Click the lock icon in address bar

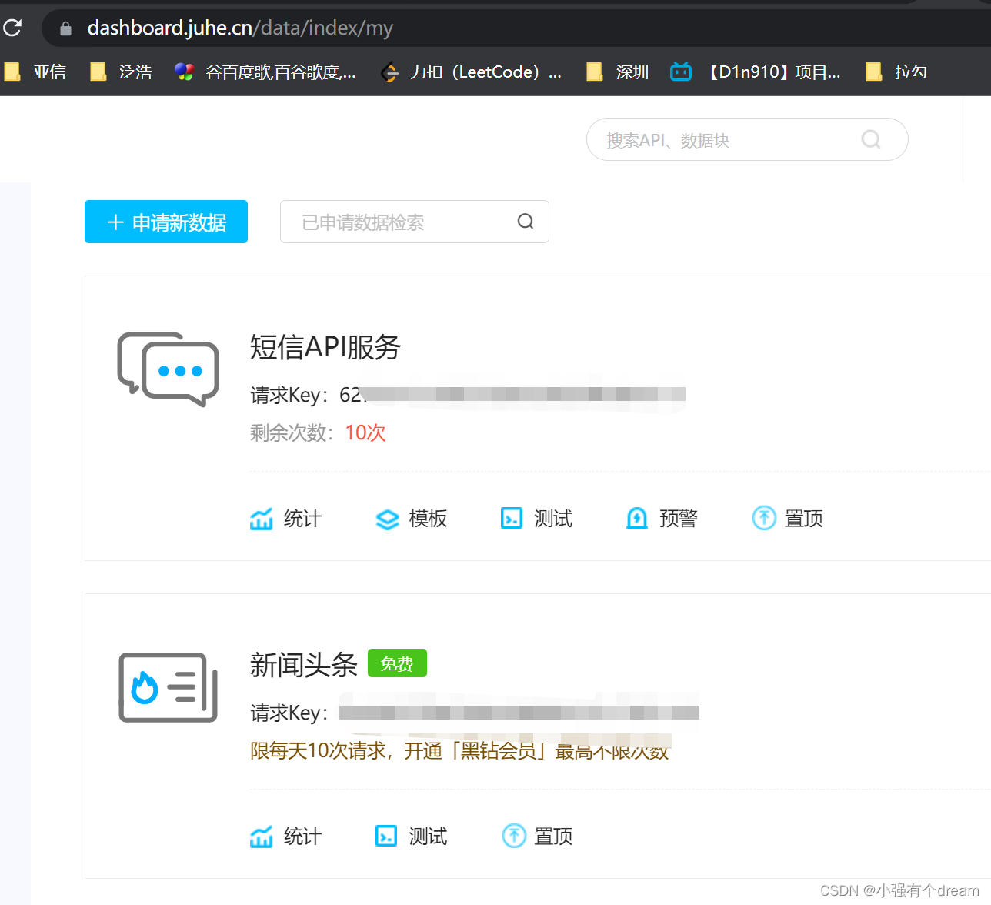[x=65, y=28]
